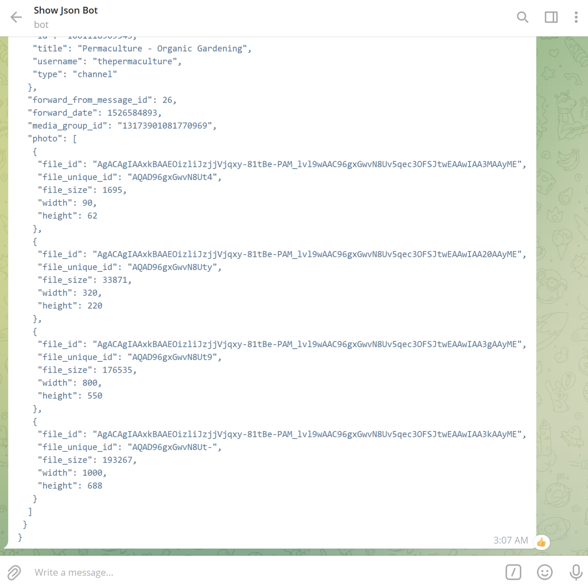The height and width of the screenshot is (585, 588).
Task: Open the bot commands slash button
Action: (513, 572)
